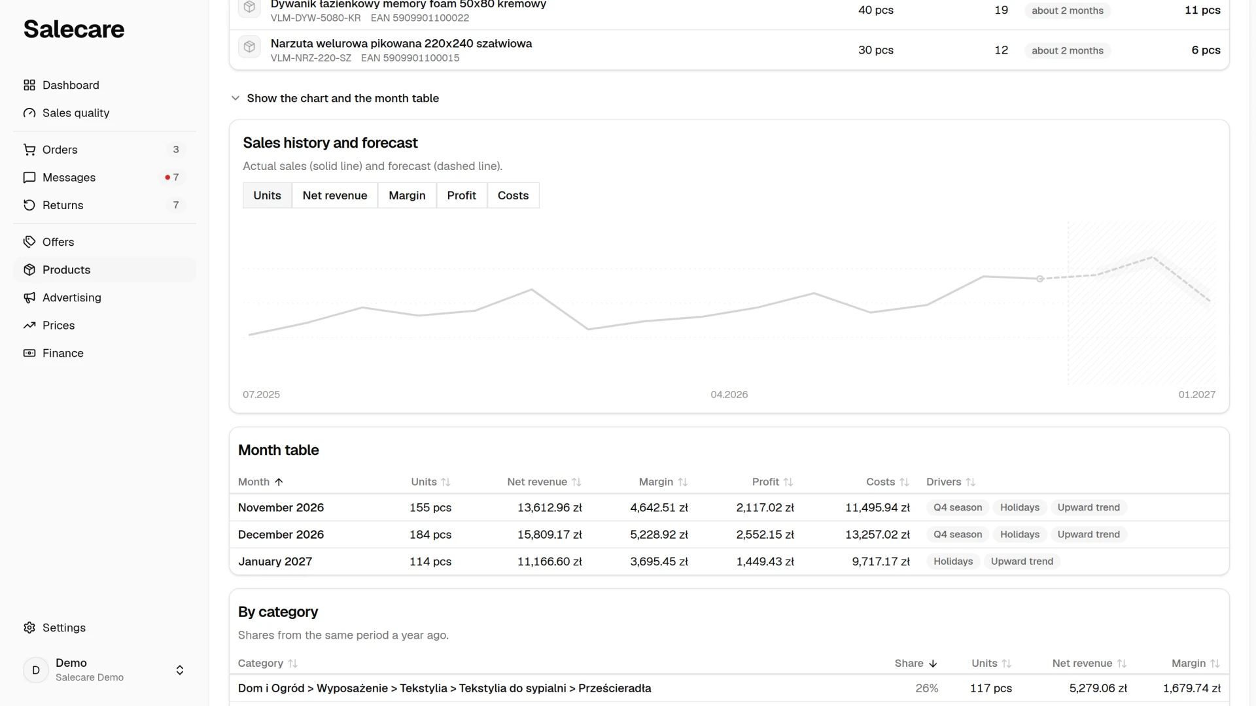Image resolution: width=1256 pixels, height=706 pixels.
Task: Click the Messages unread count badge 7
Action: (173, 178)
